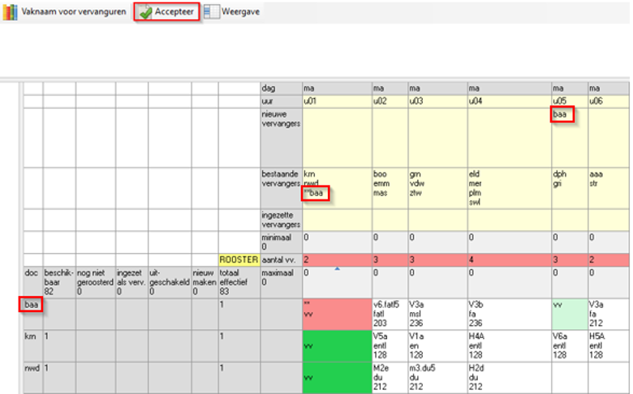
Task: Click the M2e du 212 lesson cell
Action: pyautogui.click(x=390, y=377)
